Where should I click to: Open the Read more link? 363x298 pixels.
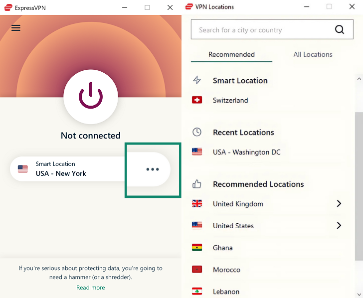coord(90,288)
